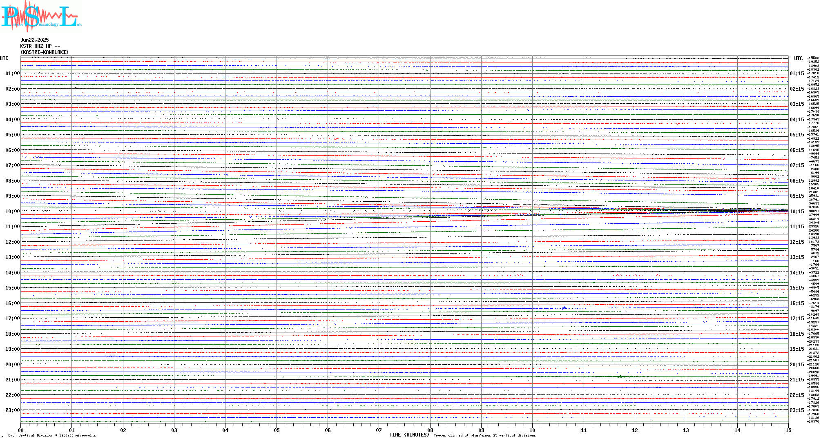Viewport: 821px width, 441px height.
Task: Click the 10:15 label on right side
Action: (797, 212)
